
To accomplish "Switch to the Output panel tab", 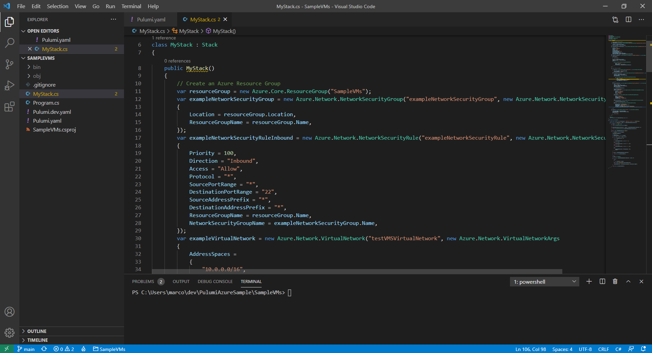I will click(181, 281).
